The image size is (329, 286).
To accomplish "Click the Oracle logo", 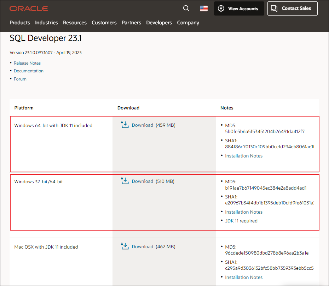I will 29,8.
